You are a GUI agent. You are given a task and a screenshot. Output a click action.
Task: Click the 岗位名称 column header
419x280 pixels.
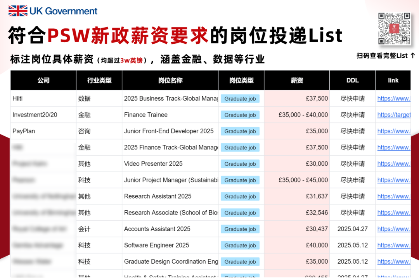coord(170,80)
